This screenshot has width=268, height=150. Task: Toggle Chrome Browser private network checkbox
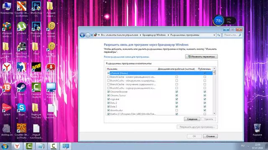[x=177, y=92]
